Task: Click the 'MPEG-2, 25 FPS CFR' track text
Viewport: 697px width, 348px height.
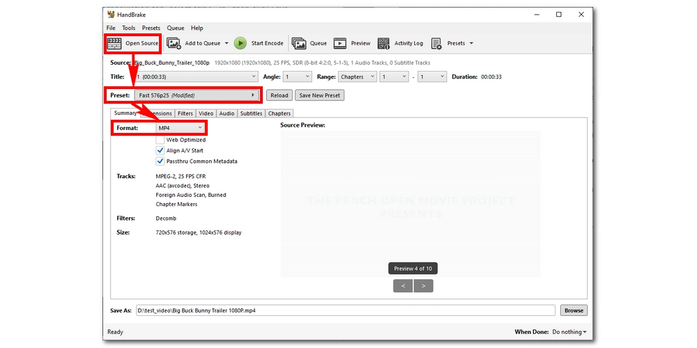Action: [181, 177]
